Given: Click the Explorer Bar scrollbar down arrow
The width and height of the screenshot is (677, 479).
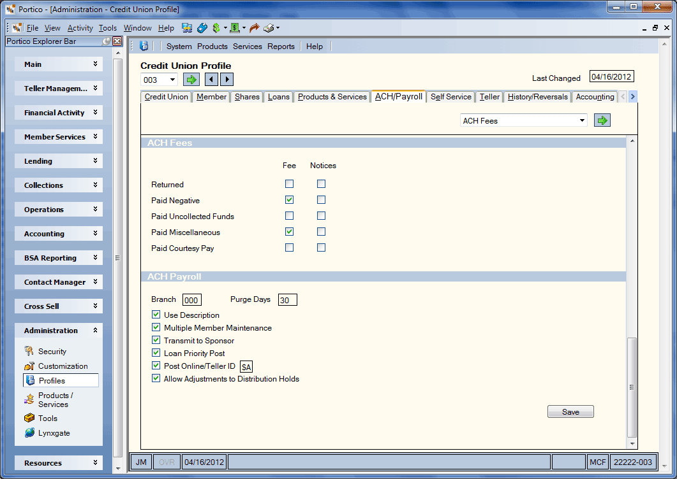Looking at the screenshot, I should (118, 468).
